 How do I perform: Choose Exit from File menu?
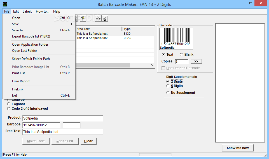tap(41, 95)
